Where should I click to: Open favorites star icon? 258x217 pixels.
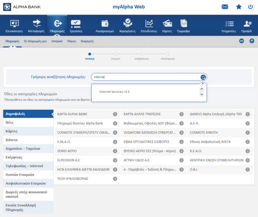click(x=239, y=7)
